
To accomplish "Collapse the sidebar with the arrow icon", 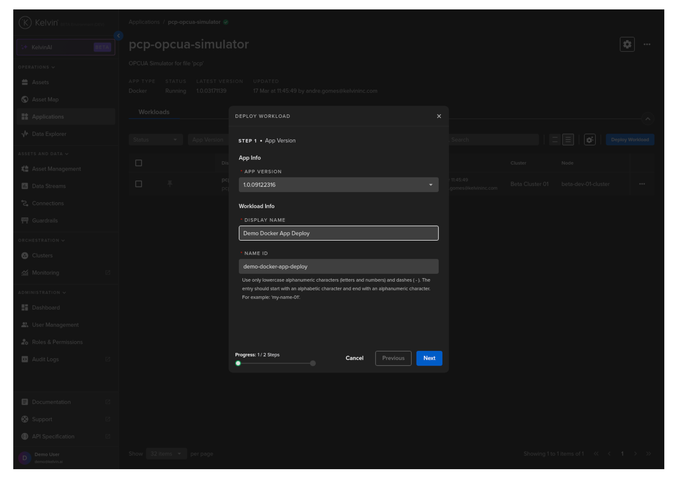I will tap(119, 36).
